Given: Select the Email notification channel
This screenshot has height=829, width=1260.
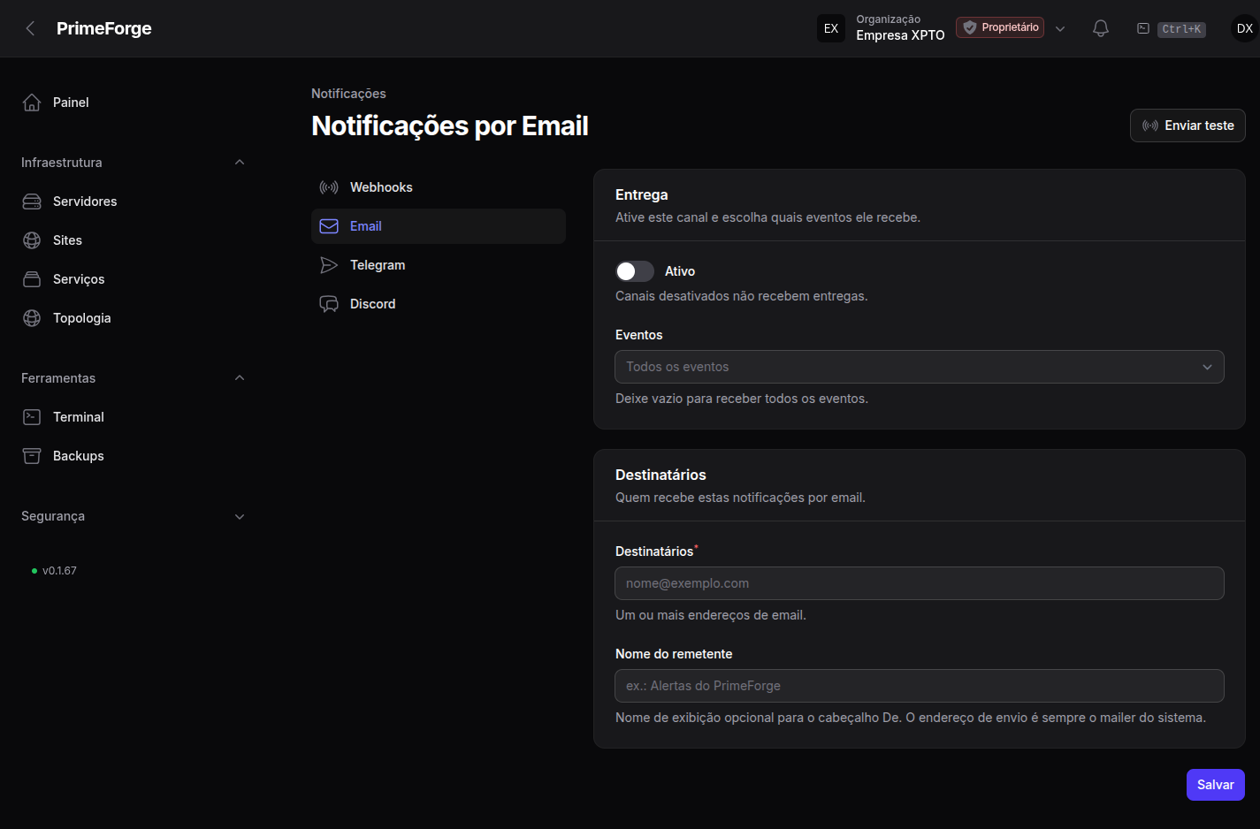Looking at the screenshot, I should click(x=439, y=226).
